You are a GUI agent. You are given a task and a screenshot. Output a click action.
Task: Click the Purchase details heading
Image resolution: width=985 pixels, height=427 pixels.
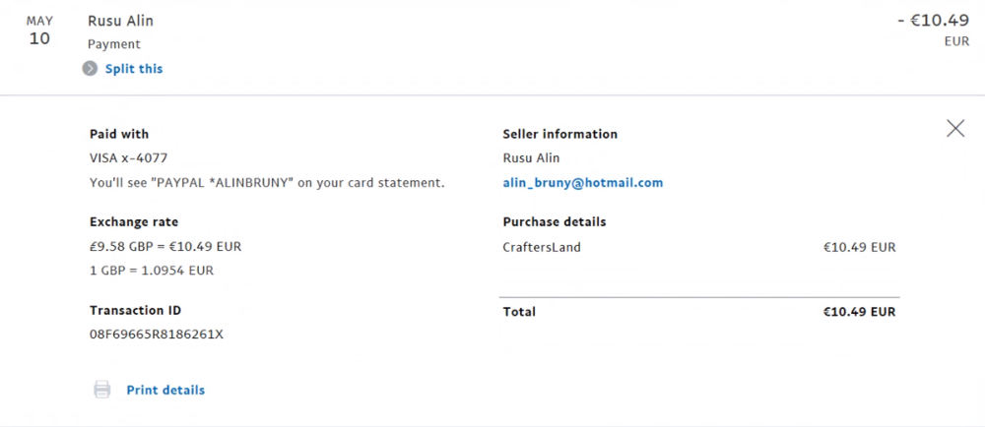[x=554, y=222]
